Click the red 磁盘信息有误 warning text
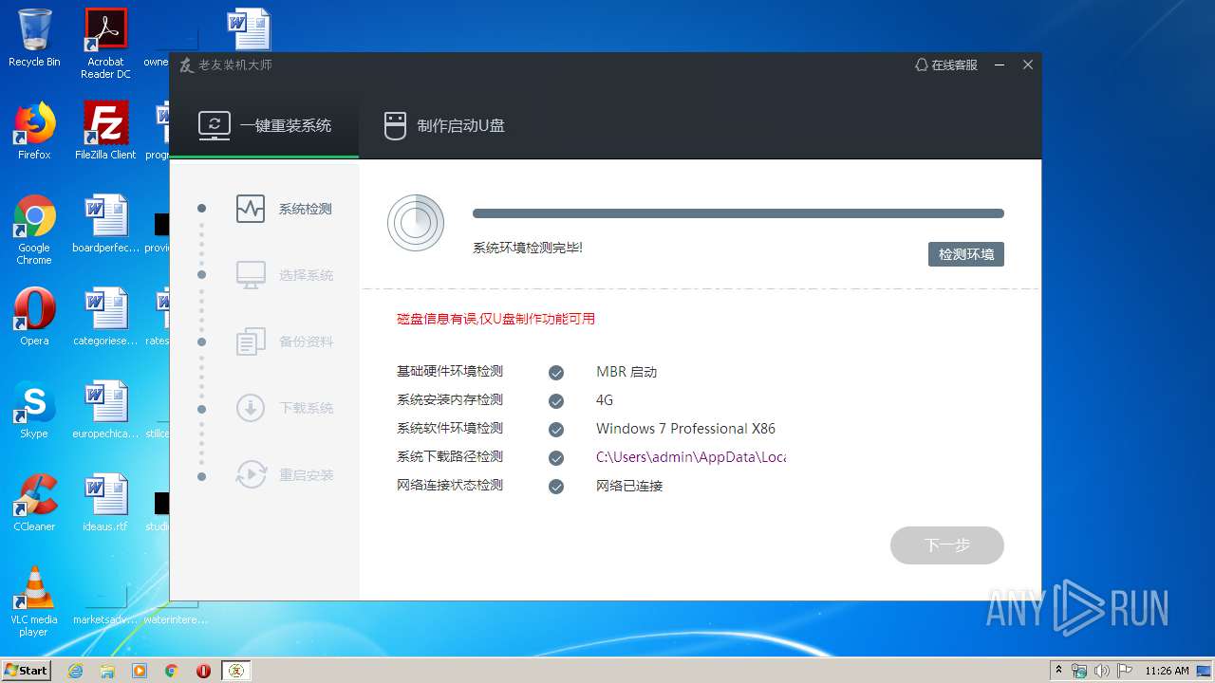The height and width of the screenshot is (683, 1215). pos(495,319)
